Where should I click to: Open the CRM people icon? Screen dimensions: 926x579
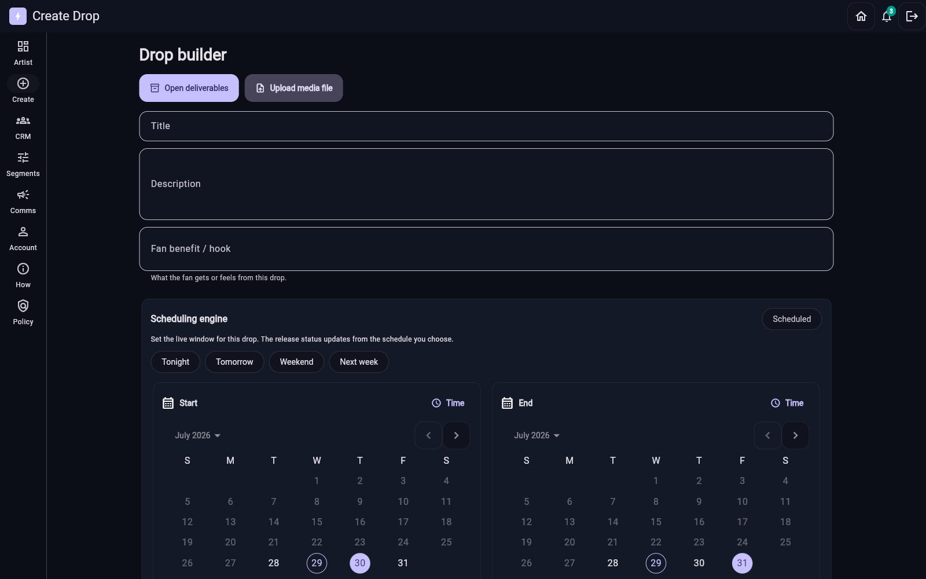(23, 120)
